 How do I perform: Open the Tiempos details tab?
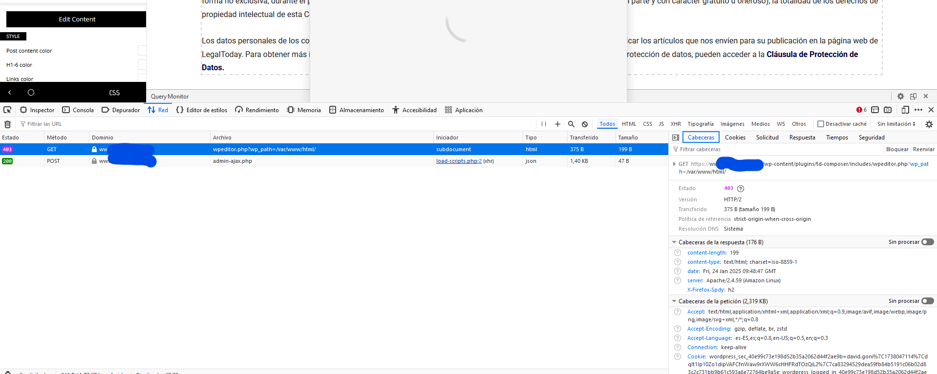pyautogui.click(x=837, y=138)
